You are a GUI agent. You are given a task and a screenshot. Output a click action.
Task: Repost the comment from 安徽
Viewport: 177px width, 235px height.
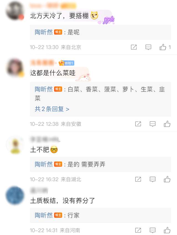[x=138, y=124]
